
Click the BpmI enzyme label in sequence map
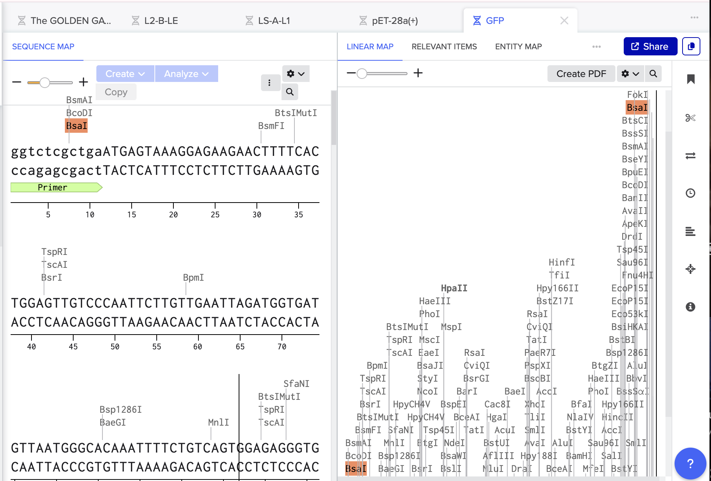[193, 277]
